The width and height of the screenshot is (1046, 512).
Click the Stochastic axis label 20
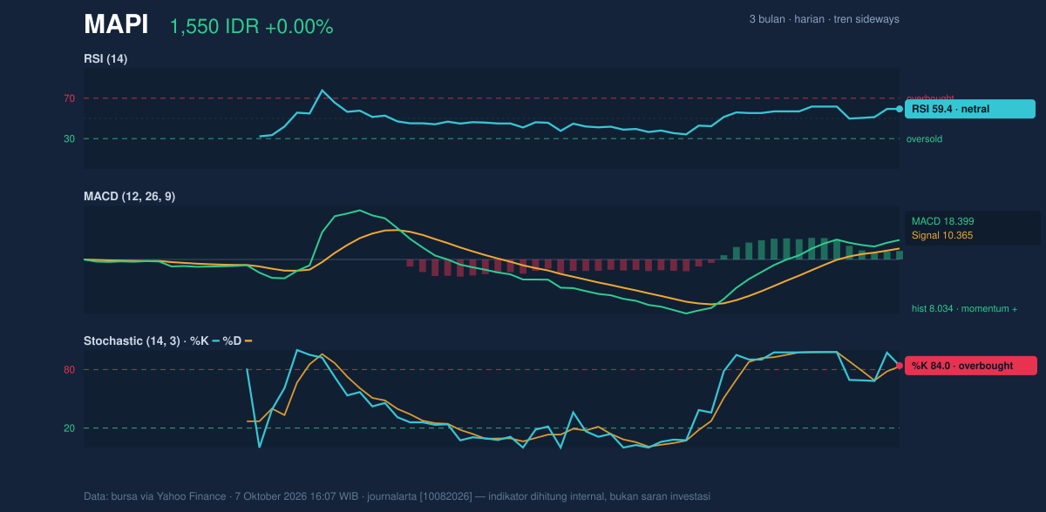coord(69,428)
